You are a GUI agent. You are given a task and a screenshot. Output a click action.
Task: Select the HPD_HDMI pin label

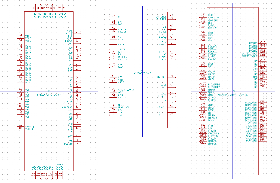click(252, 139)
